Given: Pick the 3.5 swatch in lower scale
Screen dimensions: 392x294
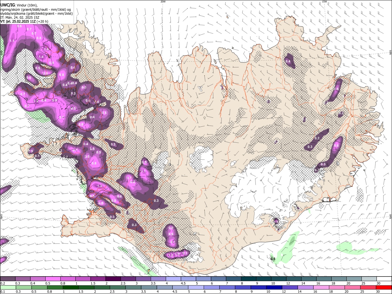Looking at the screenshot, I should (149, 287).
